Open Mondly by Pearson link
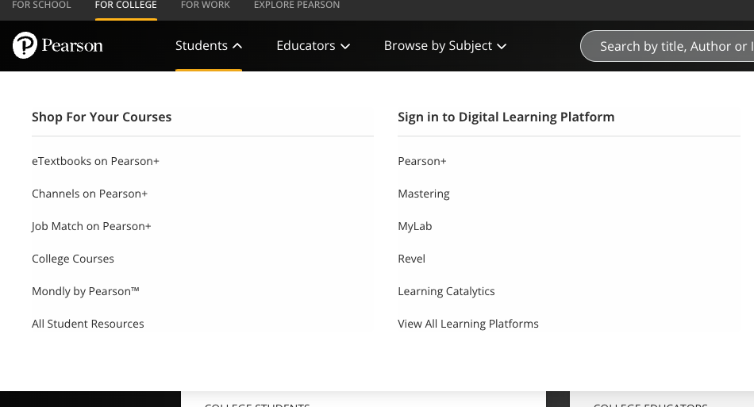754x407 pixels. pos(86,291)
